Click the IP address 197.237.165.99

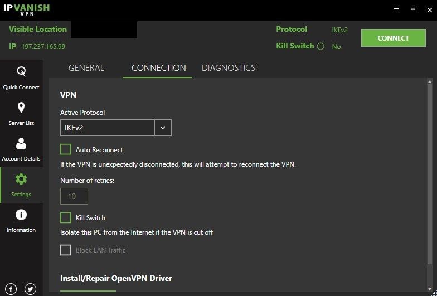coord(43,47)
